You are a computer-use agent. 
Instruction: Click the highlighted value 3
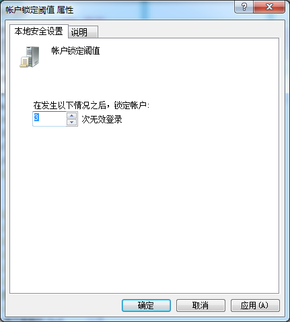[x=36, y=117]
